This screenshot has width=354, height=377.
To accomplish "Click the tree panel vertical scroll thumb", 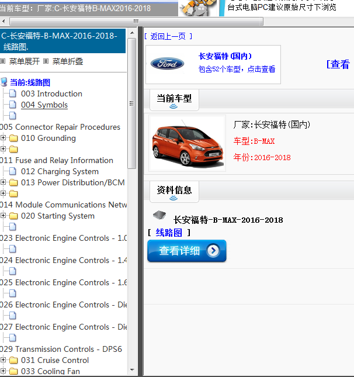I will (x=131, y=103).
